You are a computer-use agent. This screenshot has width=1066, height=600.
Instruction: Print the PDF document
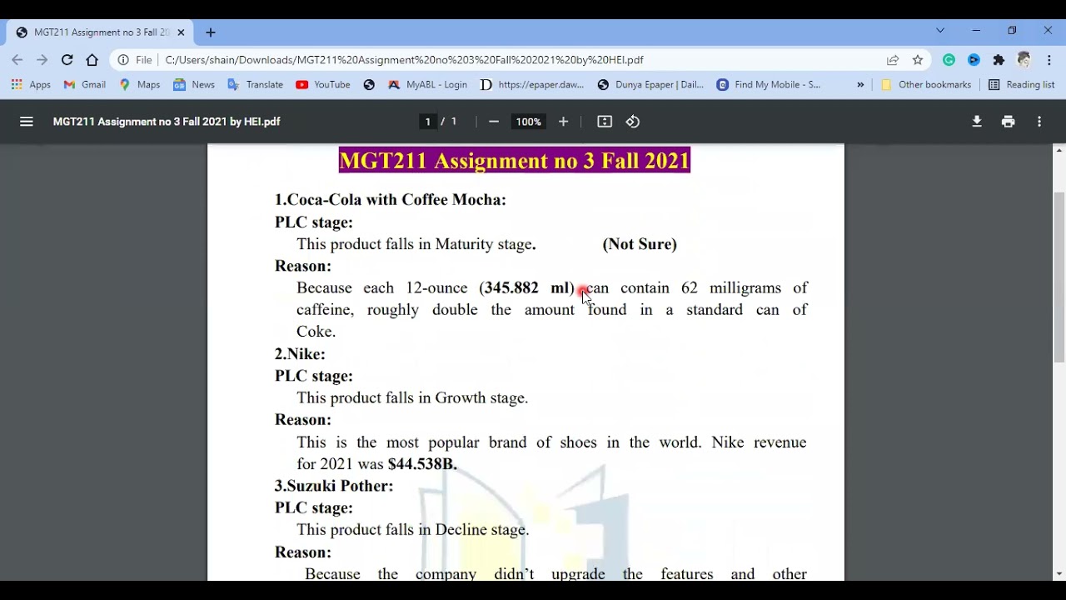1009,122
